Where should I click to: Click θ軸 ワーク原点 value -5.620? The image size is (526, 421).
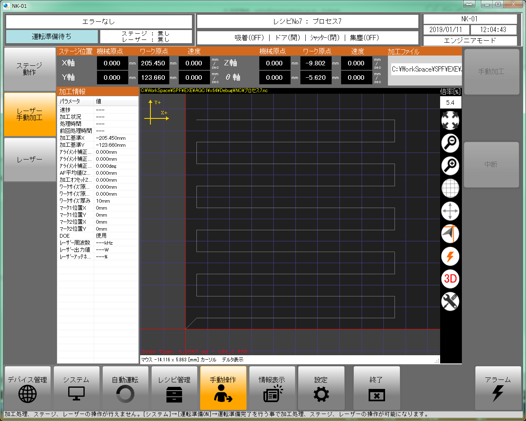point(316,78)
